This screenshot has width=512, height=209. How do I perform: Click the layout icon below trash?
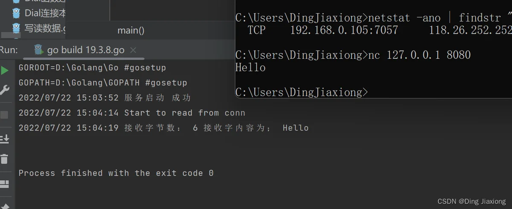(4, 184)
